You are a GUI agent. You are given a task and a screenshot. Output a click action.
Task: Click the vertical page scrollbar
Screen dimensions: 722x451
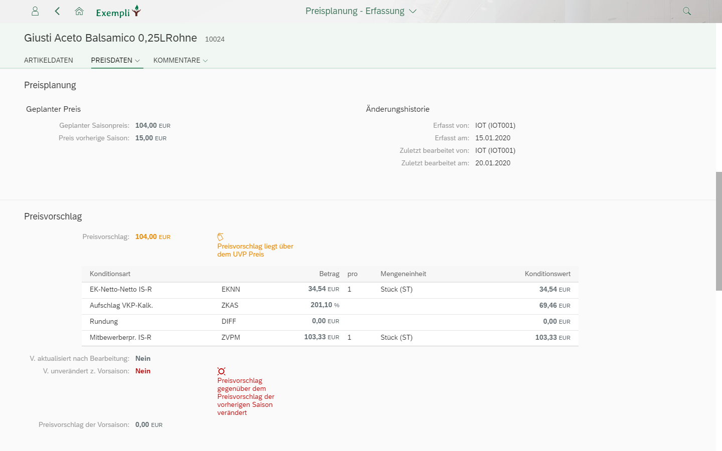(718, 231)
